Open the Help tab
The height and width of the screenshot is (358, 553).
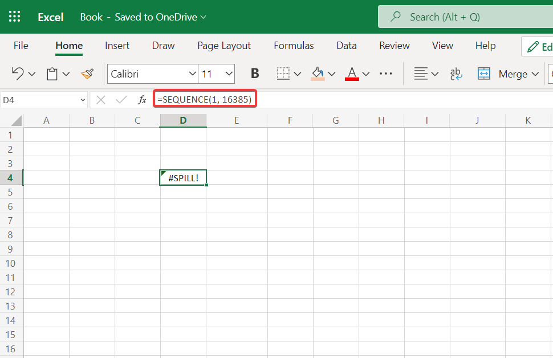click(x=485, y=46)
